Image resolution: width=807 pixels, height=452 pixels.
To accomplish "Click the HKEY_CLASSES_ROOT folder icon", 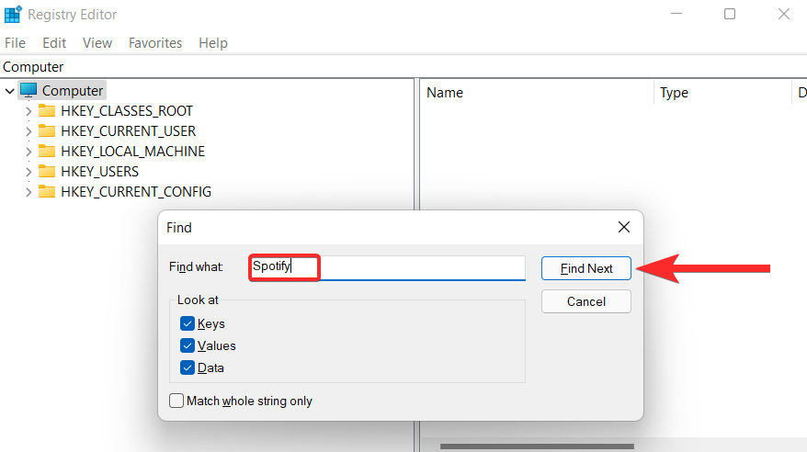I will pyautogui.click(x=47, y=110).
